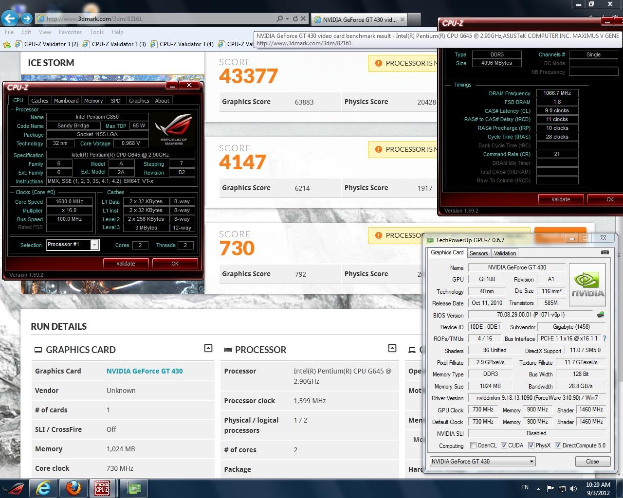Close the NVIDIA GeForce GT 430 browser tab
Image resolution: width=623 pixels, height=498 pixels.
pos(402,20)
